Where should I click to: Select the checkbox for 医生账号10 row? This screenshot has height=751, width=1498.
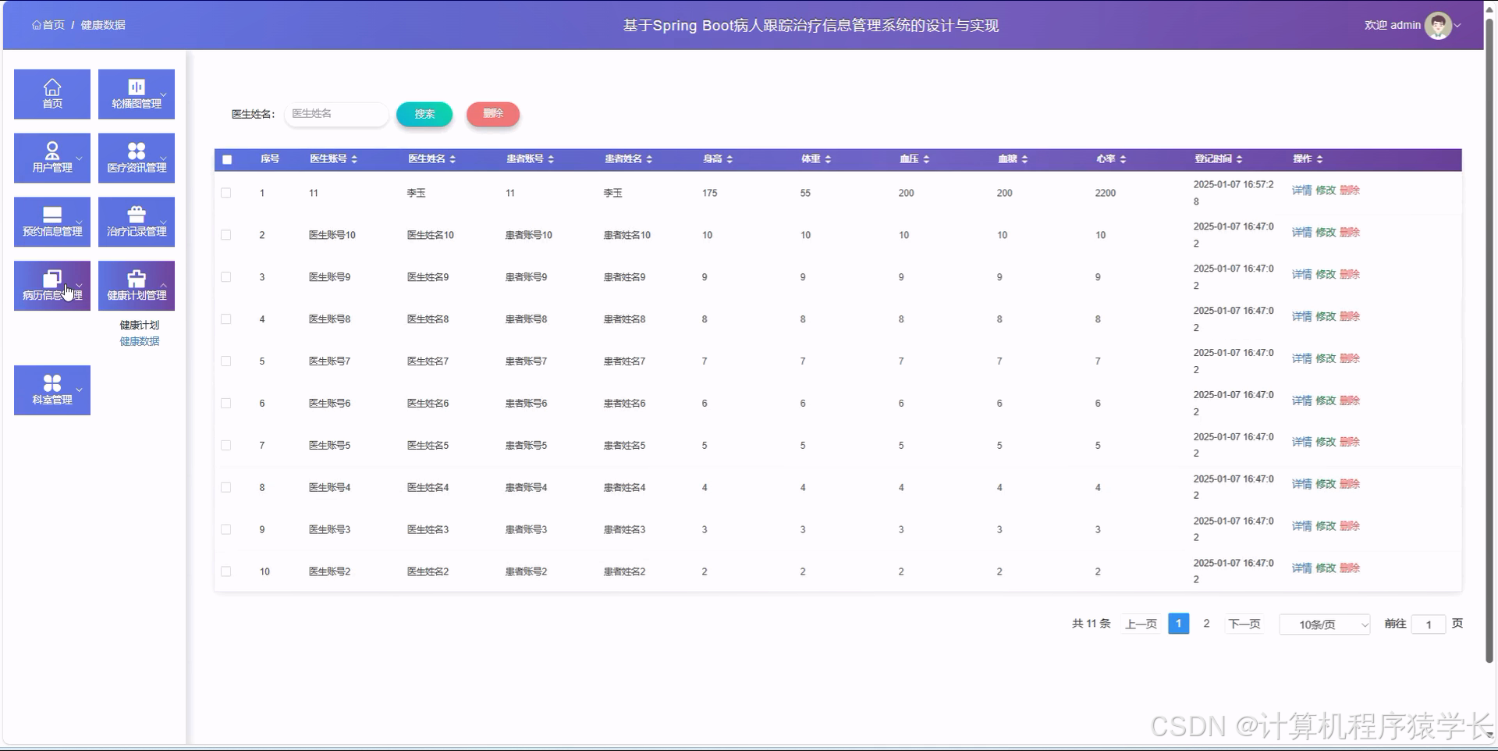[x=227, y=234]
